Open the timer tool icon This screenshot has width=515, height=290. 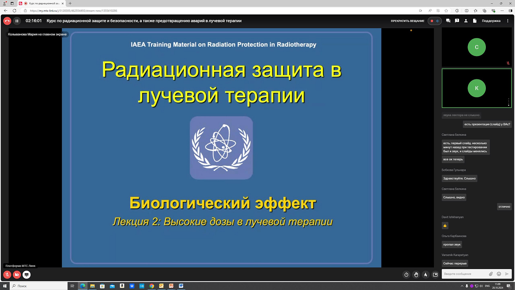click(x=407, y=275)
